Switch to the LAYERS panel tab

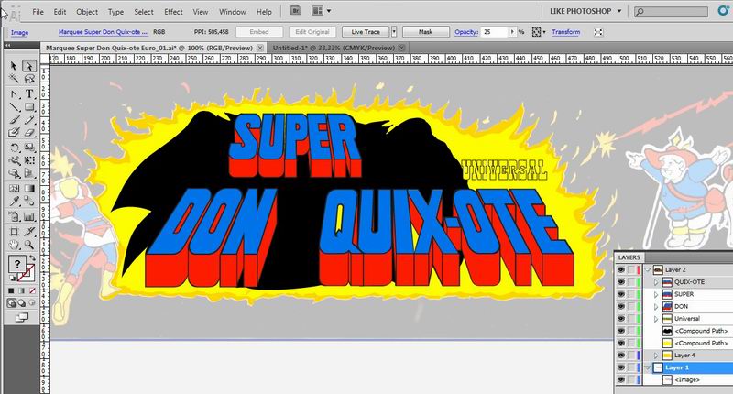click(x=629, y=257)
